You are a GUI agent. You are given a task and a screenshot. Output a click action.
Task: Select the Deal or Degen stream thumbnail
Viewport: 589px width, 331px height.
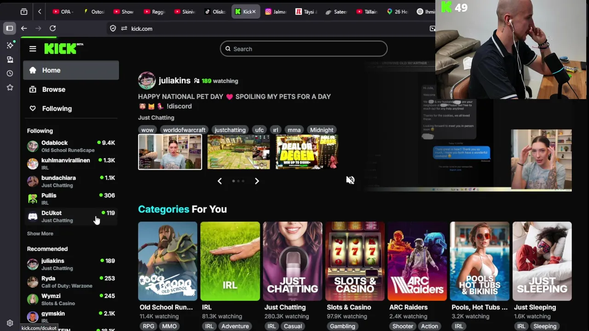pyautogui.click(x=306, y=152)
